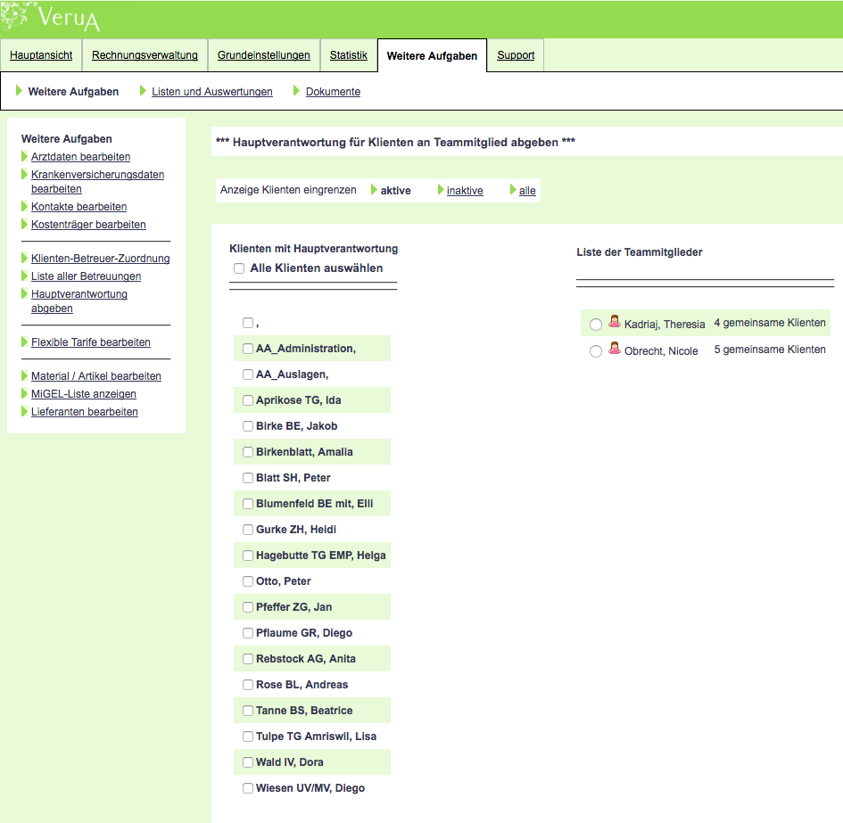Show all clients via alle filter
The image size is (843, 823).
[x=527, y=191]
